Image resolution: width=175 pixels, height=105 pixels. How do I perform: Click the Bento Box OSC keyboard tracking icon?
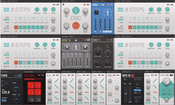(63, 4)
